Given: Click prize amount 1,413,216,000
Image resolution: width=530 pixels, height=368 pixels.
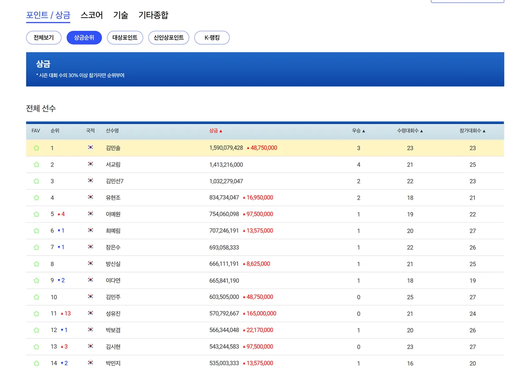Looking at the screenshot, I should coord(226,164).
